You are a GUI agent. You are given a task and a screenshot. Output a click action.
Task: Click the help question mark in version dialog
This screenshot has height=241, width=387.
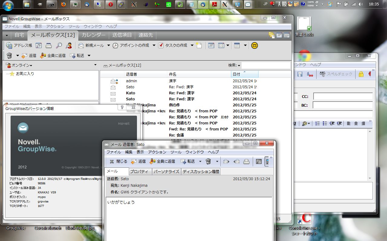(x=122, y=107)
